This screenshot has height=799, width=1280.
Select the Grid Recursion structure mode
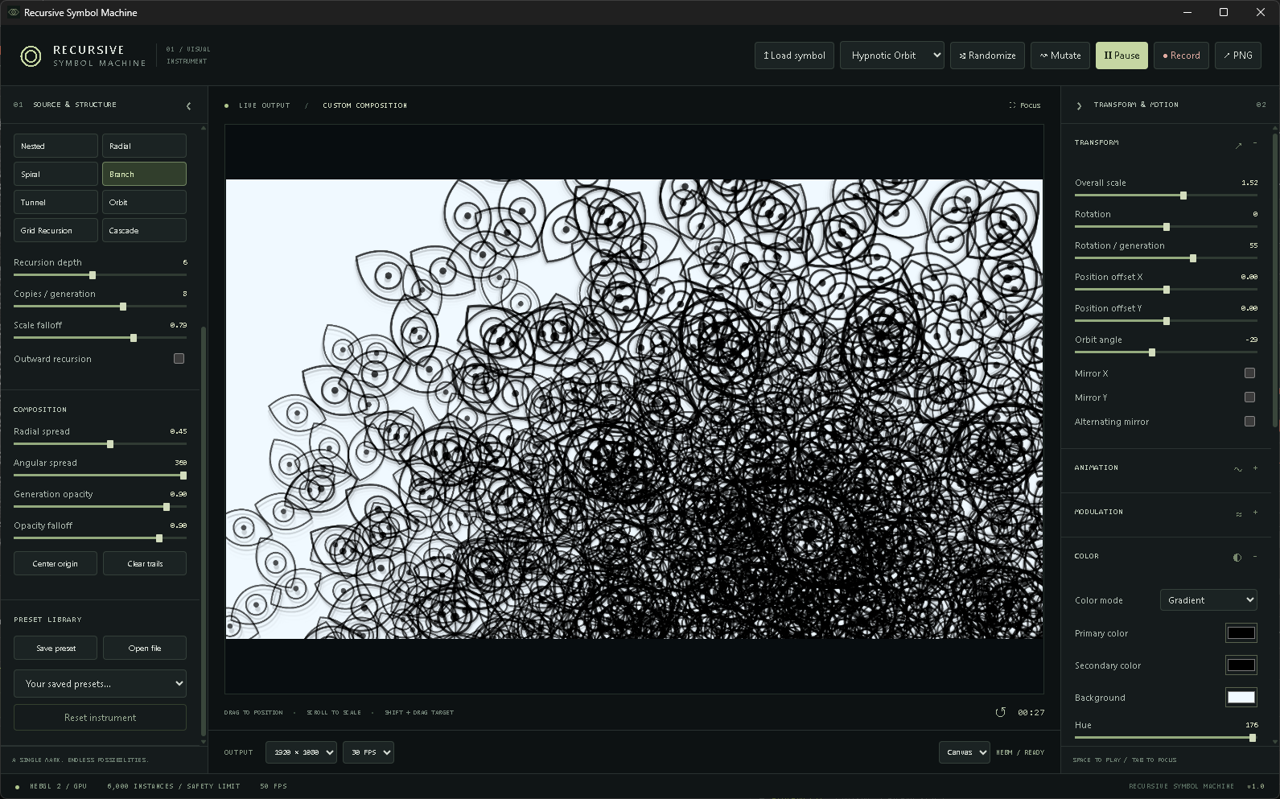(x=56, y=231)
